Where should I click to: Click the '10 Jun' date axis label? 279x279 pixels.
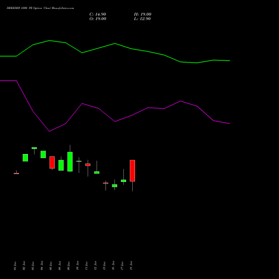coord(78,266)
